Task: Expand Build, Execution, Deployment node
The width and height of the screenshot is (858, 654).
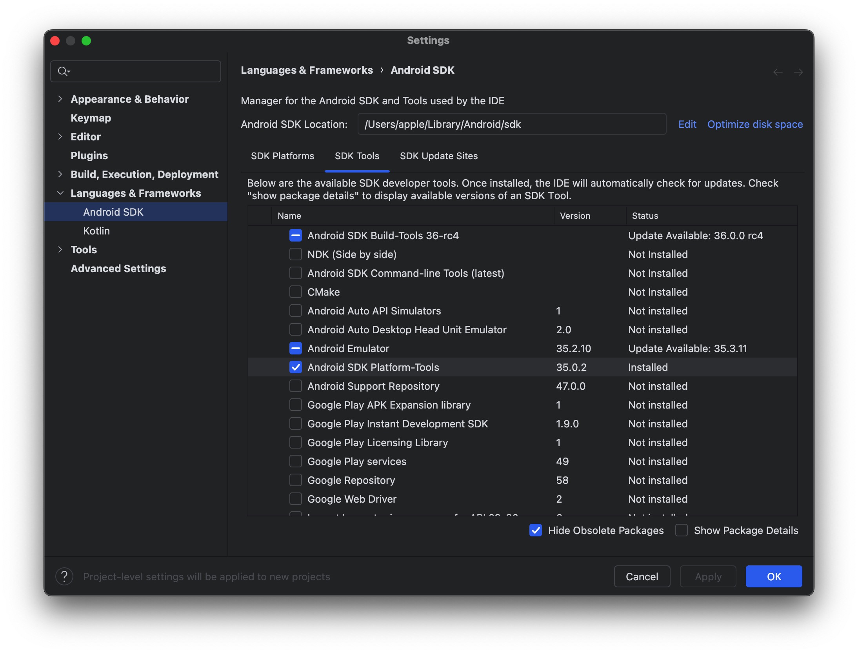Action: 60,174
